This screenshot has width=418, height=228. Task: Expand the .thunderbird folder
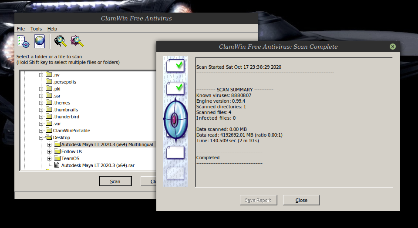tap(41, 117)
